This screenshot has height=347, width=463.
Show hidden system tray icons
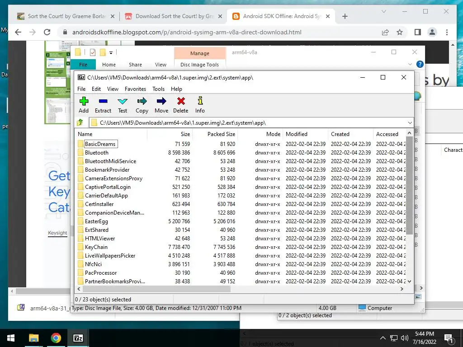[x=383, y=338]
